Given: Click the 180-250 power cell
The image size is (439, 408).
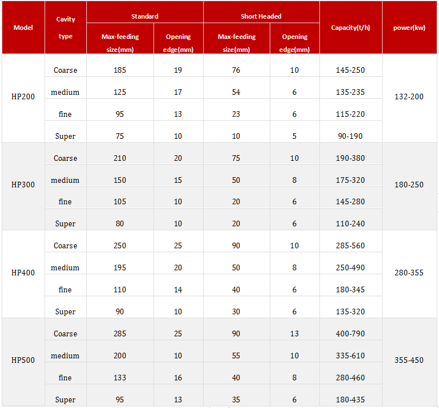Looking at the screenshot, I should coord(410,185).
